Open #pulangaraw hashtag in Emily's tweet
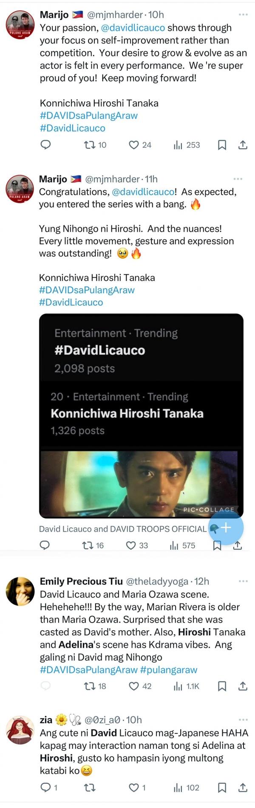Image resolution: width=255 pixels, height=808 pixels. point(169,669)
